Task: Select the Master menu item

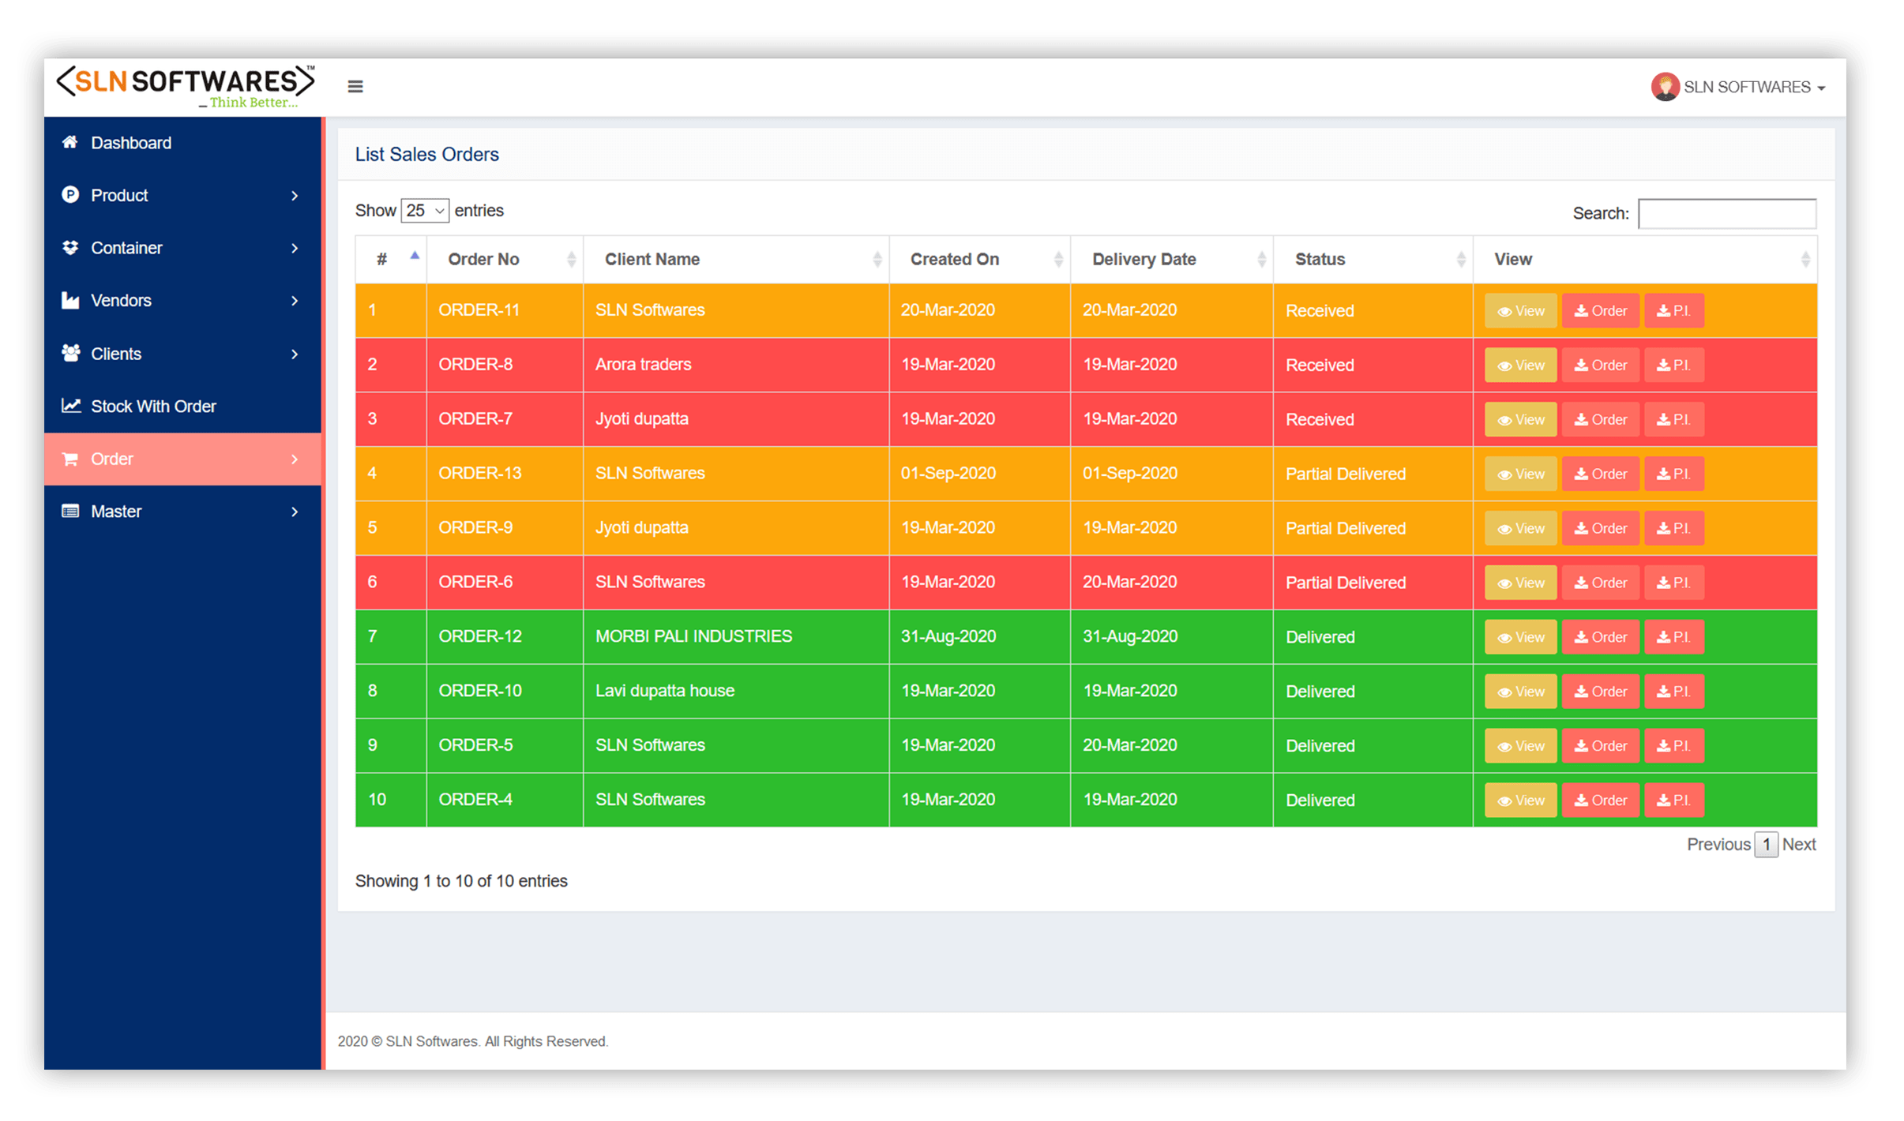Action: 115,511
